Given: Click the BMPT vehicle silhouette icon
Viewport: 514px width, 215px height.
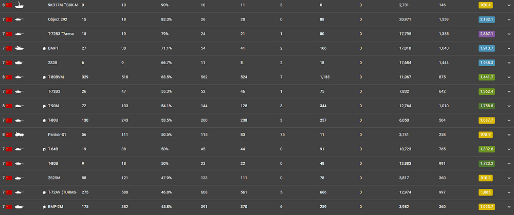Looking at the screenshot, I should pos(19,48).
